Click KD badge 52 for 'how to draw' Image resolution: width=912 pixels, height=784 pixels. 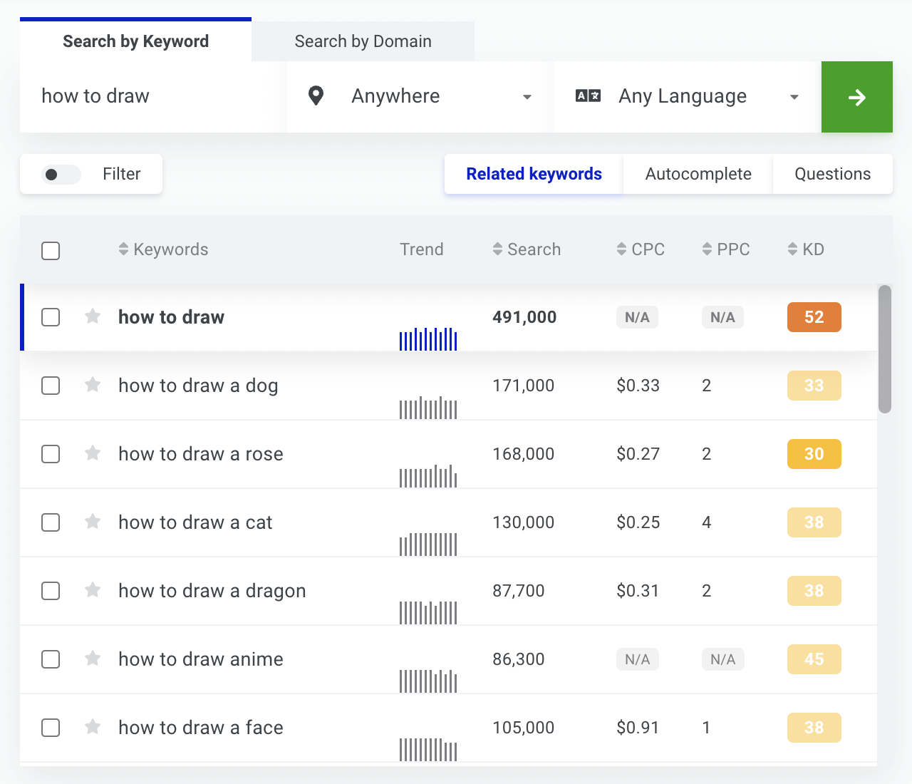(x=814, y=317)
